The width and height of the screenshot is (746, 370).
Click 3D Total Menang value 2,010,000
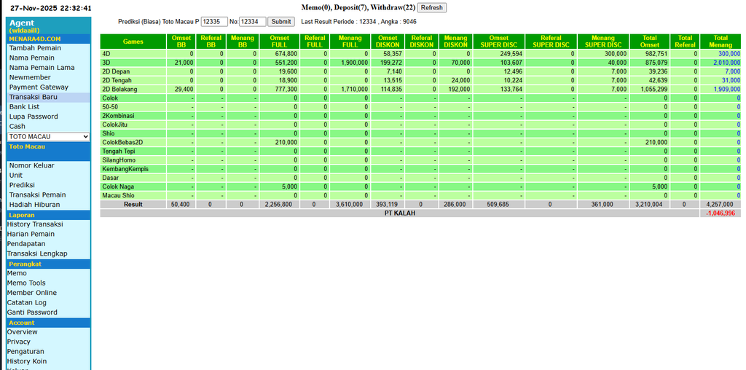click(726, 63)
